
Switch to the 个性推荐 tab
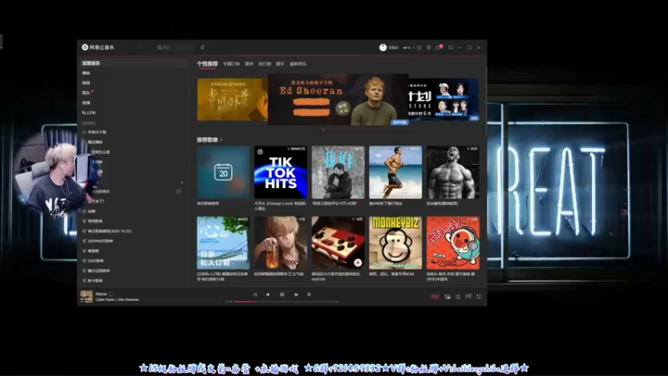click(207, 64)
